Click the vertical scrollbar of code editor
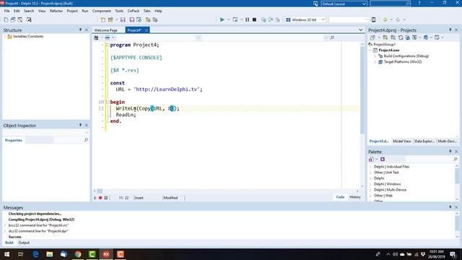 point(362,115)
